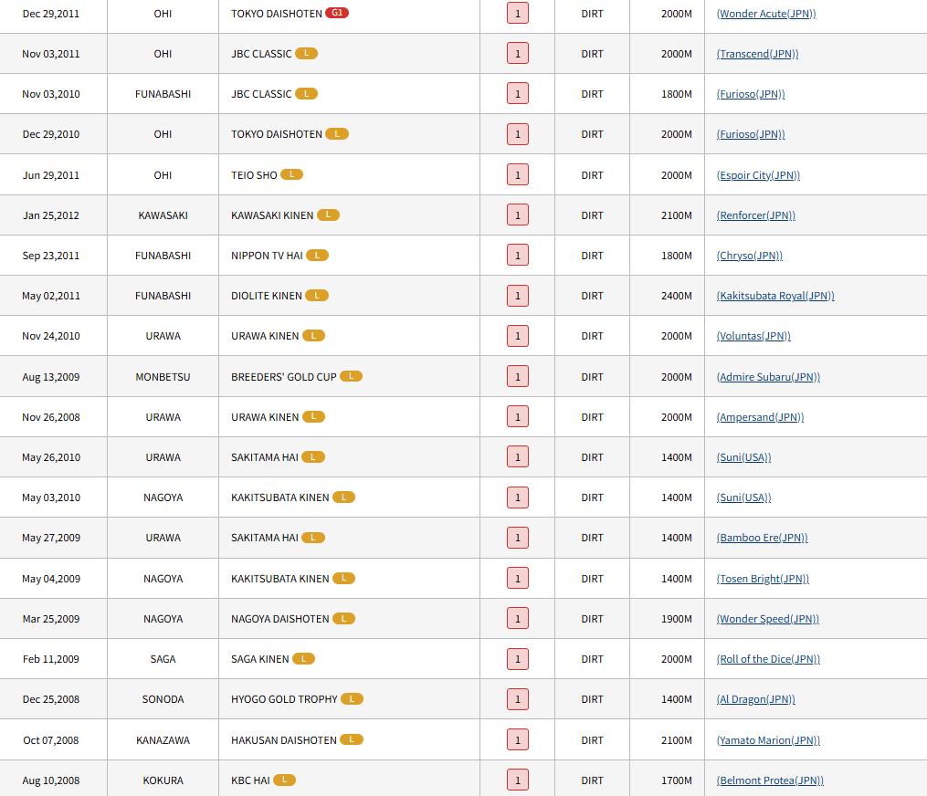Click the L badge beside Hyogo Gold Trophy
This screenshot has width=927, height=796.
click(x=353, y=698)
